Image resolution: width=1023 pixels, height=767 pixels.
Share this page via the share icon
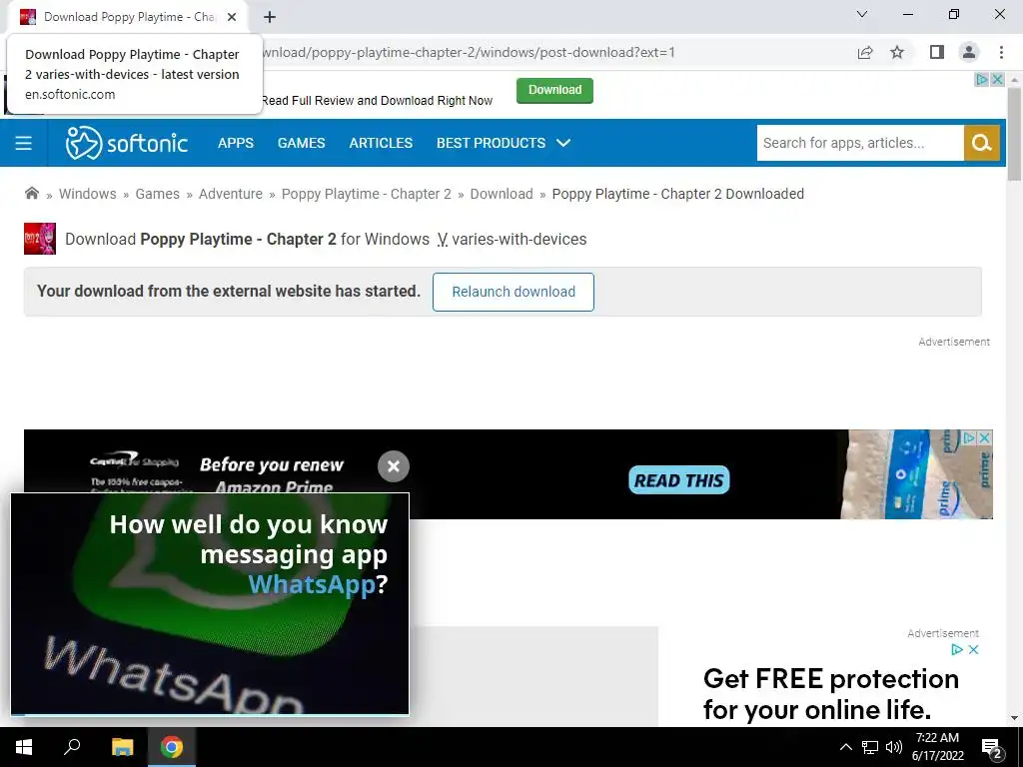click(865, 52)
